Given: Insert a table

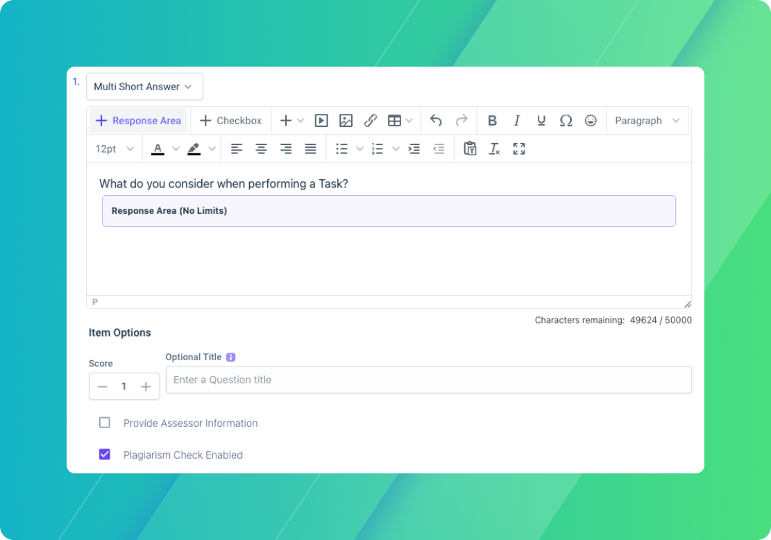Looking at the screenshot, I should [396, 120].
